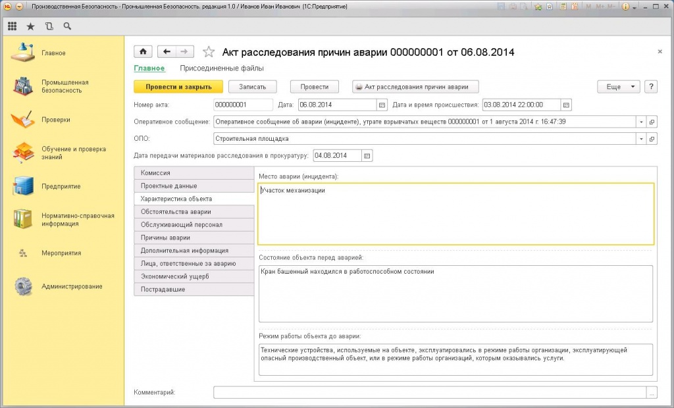Expand the Оперативное сообщение dropdown list
The width and height of the screenshot is (674, 408).
pyautogui.click(x=641, y=122)
